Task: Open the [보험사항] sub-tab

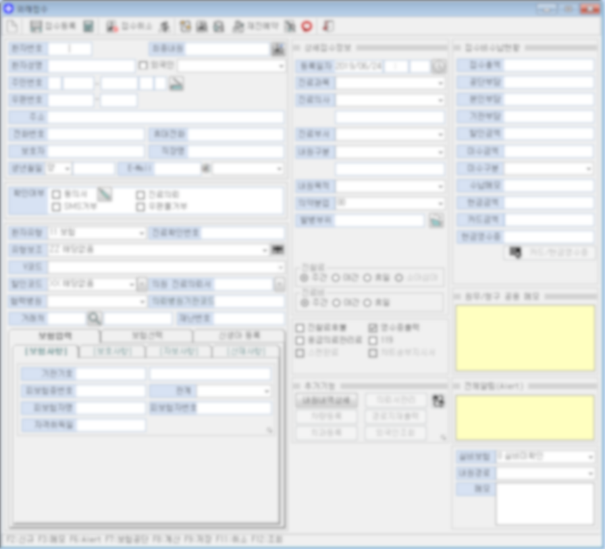Action: coord(46,352)
